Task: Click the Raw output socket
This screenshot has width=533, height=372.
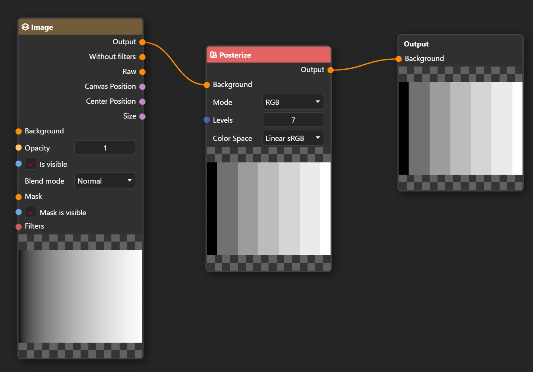Action: pos(142,72)
